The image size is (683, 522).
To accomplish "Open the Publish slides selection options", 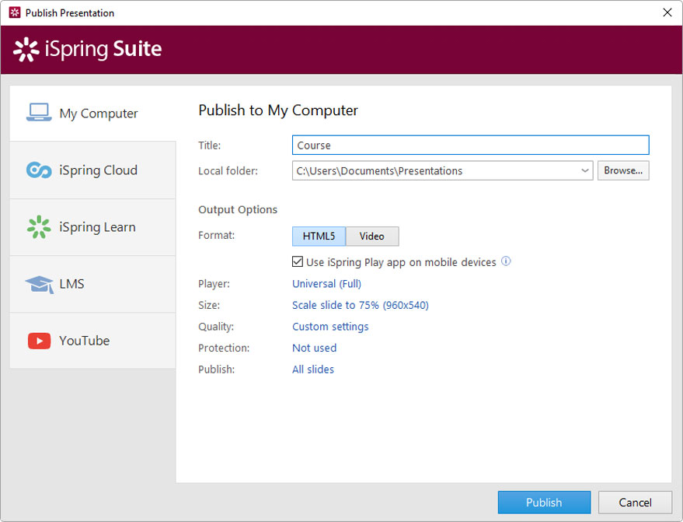I will click(x=312, y=369).
